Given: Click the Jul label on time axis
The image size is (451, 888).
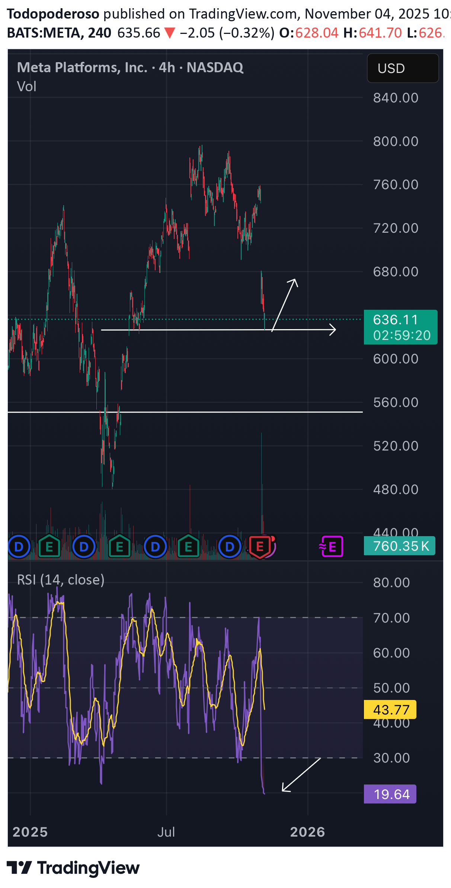Looking at the screenshot, I should [x=166, y=832].
